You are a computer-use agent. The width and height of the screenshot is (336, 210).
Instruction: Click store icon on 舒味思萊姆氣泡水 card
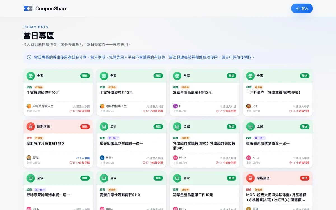tap(31, 178)
